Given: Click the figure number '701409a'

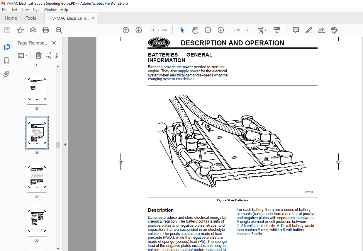Looking at the screenshot, I should (309, 192).
